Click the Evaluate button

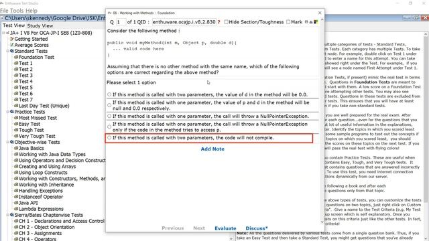click(x=225, y=228)
